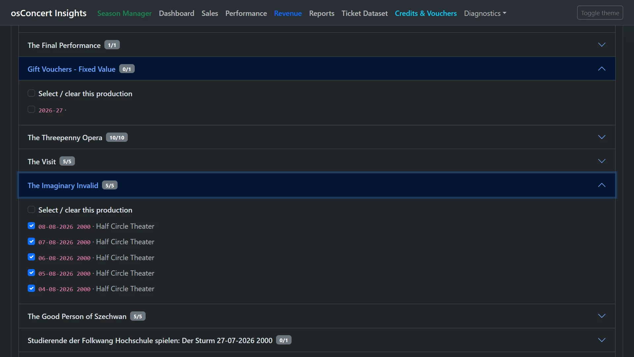Click the osConcert Insights brand link
The width and height of the screenshot is (634, 357).
(49, 13)
